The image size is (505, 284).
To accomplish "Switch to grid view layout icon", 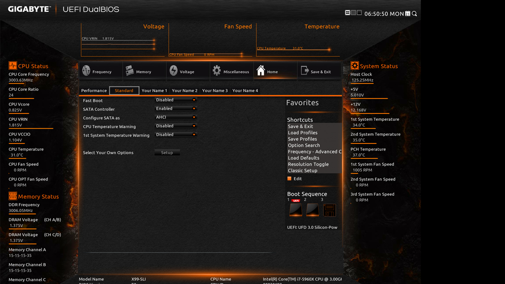I will 353,13.
